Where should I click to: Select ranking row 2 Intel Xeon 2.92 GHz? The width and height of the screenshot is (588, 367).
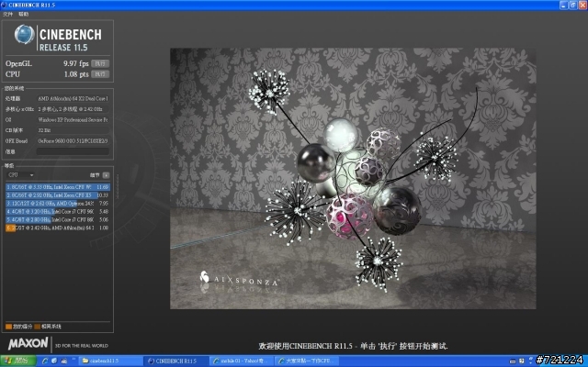coord(57,195)
